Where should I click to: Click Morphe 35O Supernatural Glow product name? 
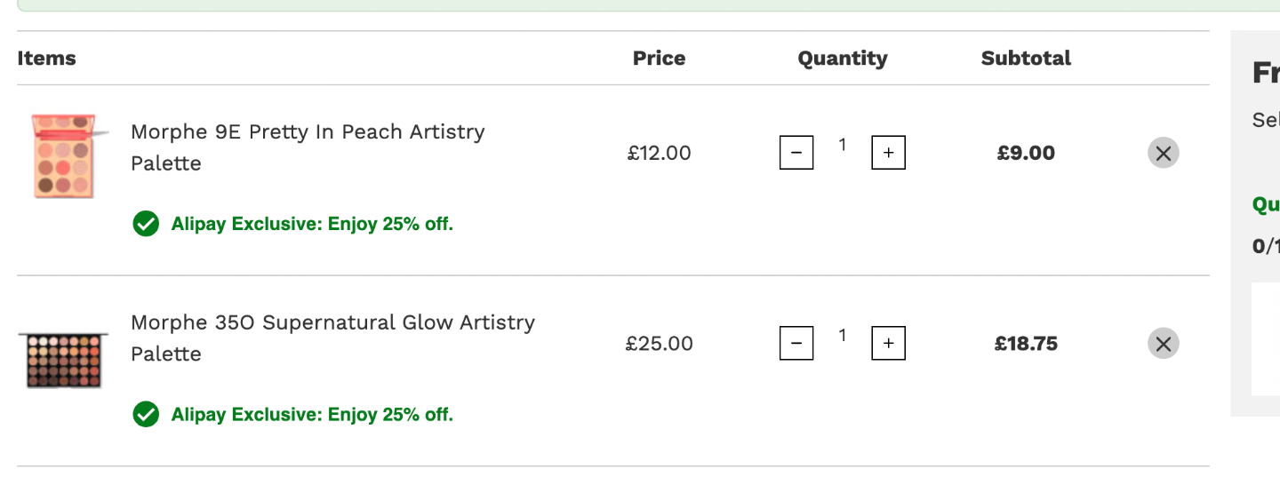pos(332,338)
